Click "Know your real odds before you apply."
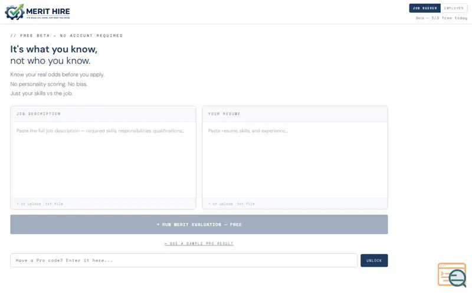The height and width of the screenshot is (295, 472). click(57, 75)
